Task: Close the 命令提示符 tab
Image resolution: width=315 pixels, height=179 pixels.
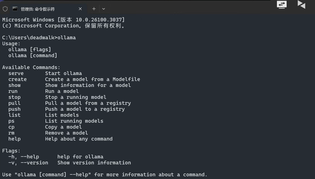Action: coord(80,9)
